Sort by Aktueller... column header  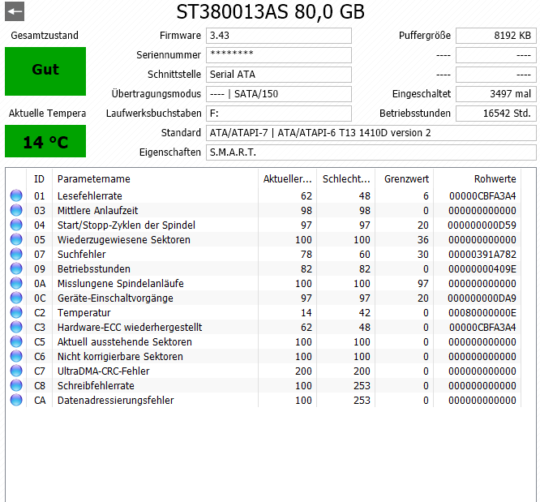point(288,178)
